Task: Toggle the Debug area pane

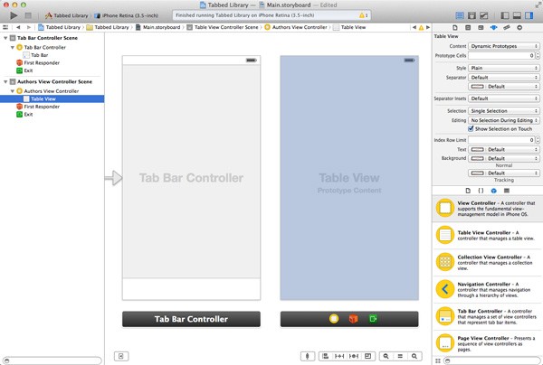Action: click(x=517, y=15)
